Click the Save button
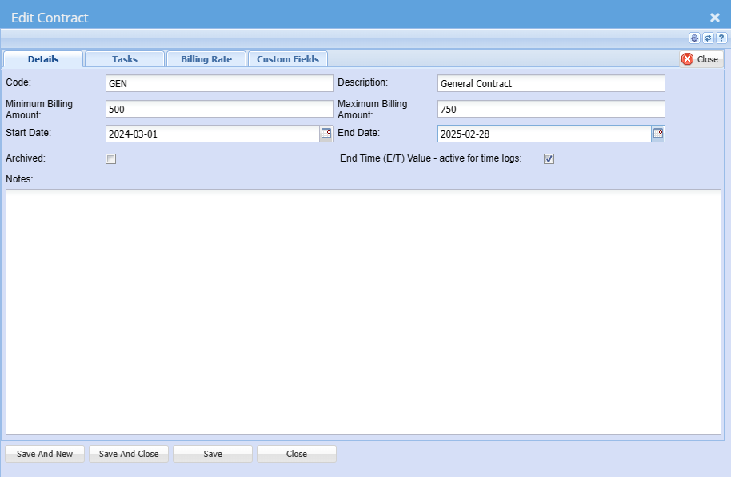 pyautogui.click(x=213, y=454)
